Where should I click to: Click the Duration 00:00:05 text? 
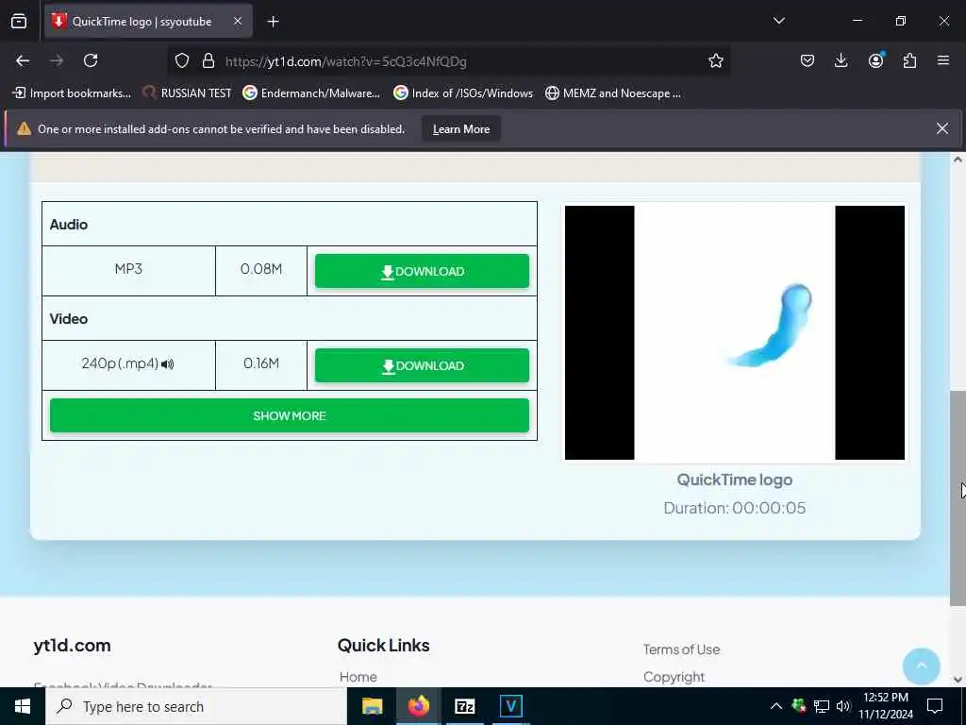(x=734, y=508)
